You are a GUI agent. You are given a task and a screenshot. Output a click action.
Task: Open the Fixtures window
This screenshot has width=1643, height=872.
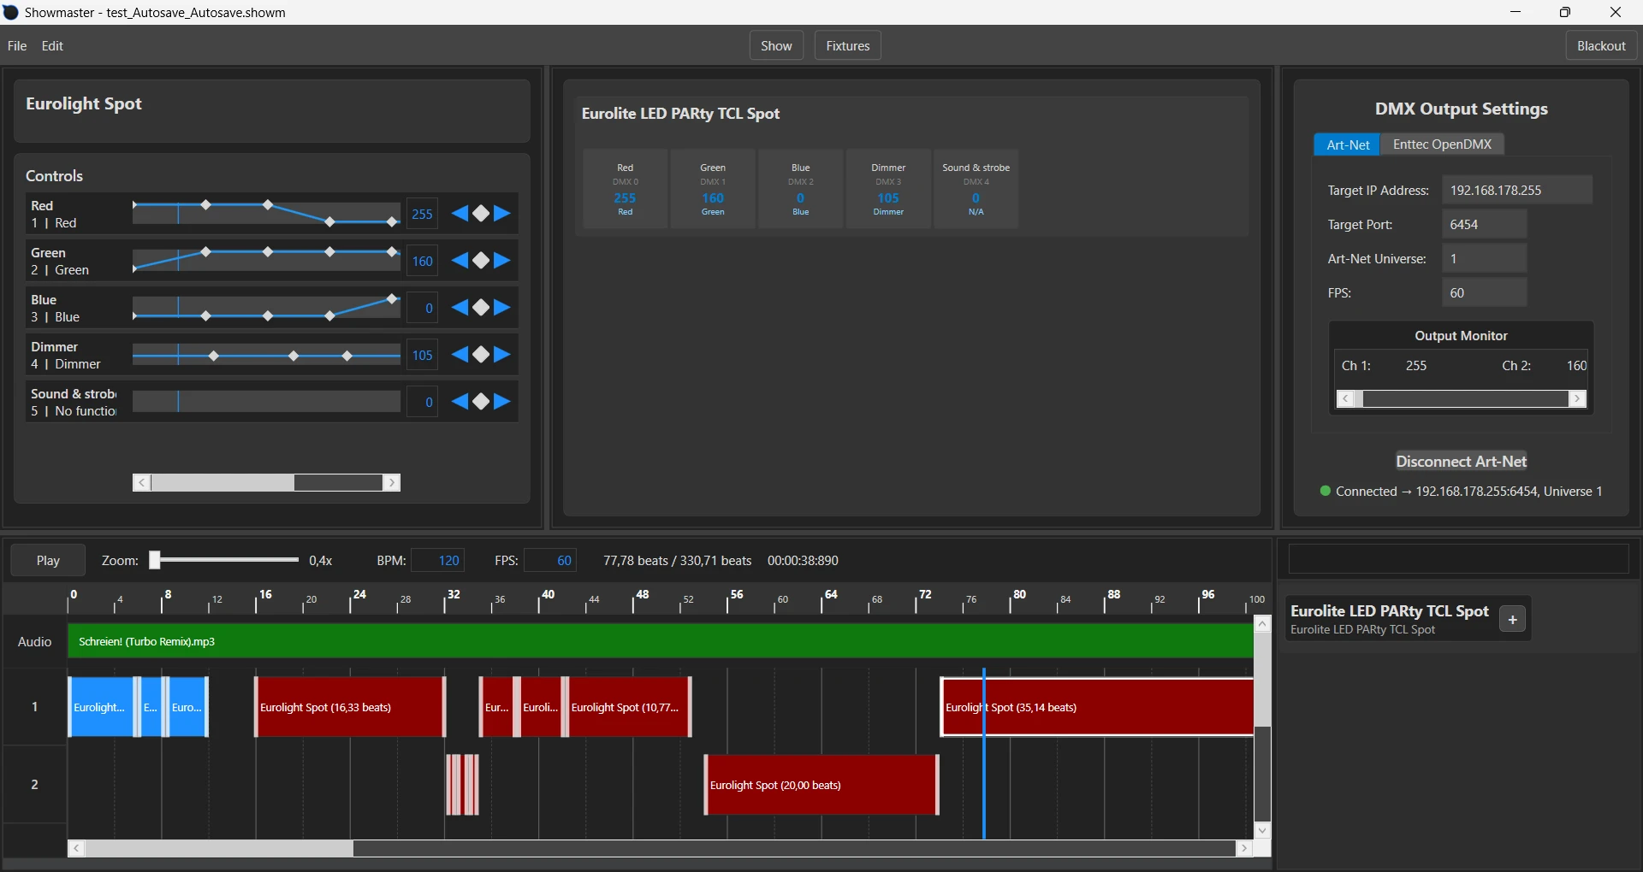point(846,45)
